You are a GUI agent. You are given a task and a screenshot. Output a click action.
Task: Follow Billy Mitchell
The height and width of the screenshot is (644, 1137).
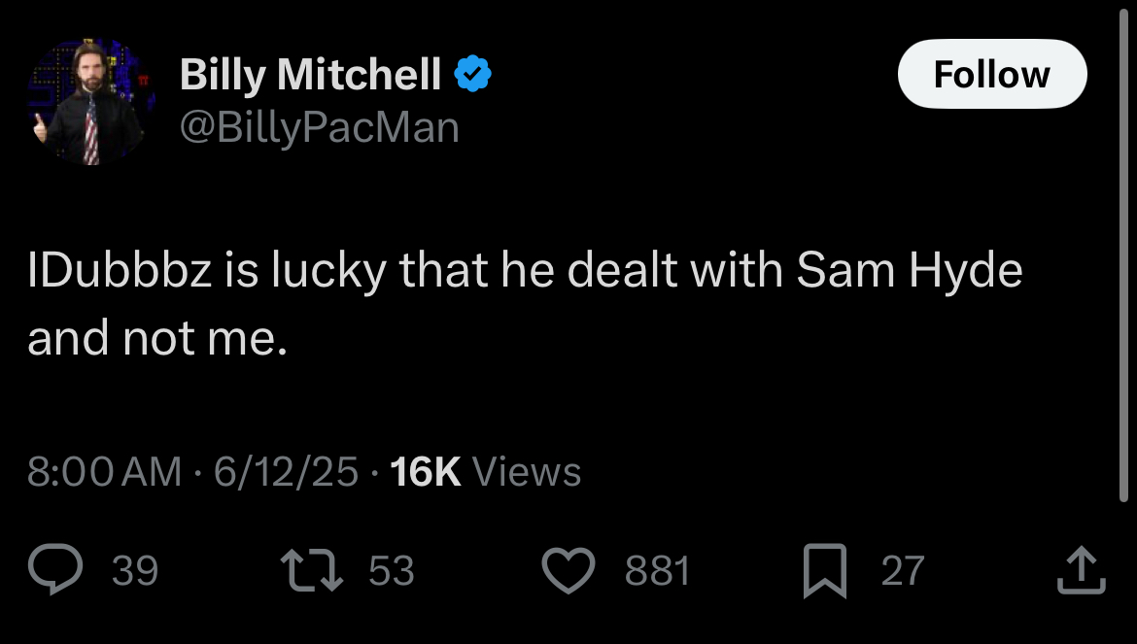(992, 74)
